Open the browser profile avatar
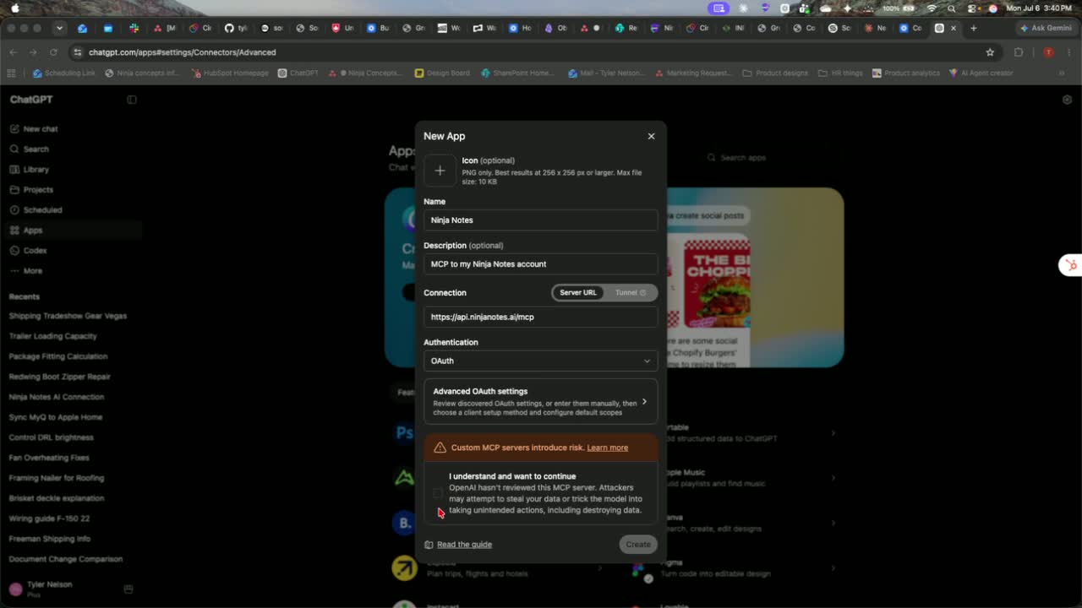Viewport: 1082px width, 608px height. tap(1049, 52)
